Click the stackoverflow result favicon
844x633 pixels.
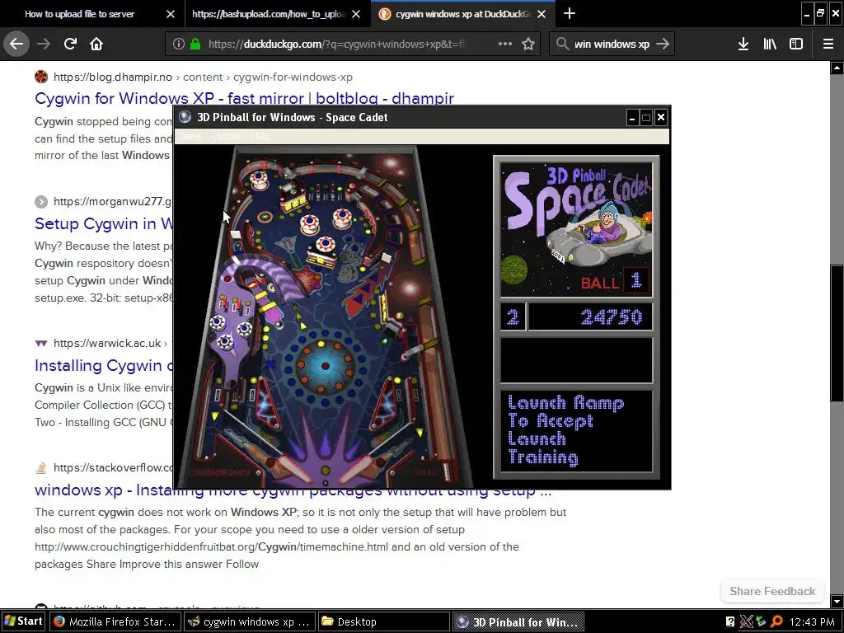(41, 468)
